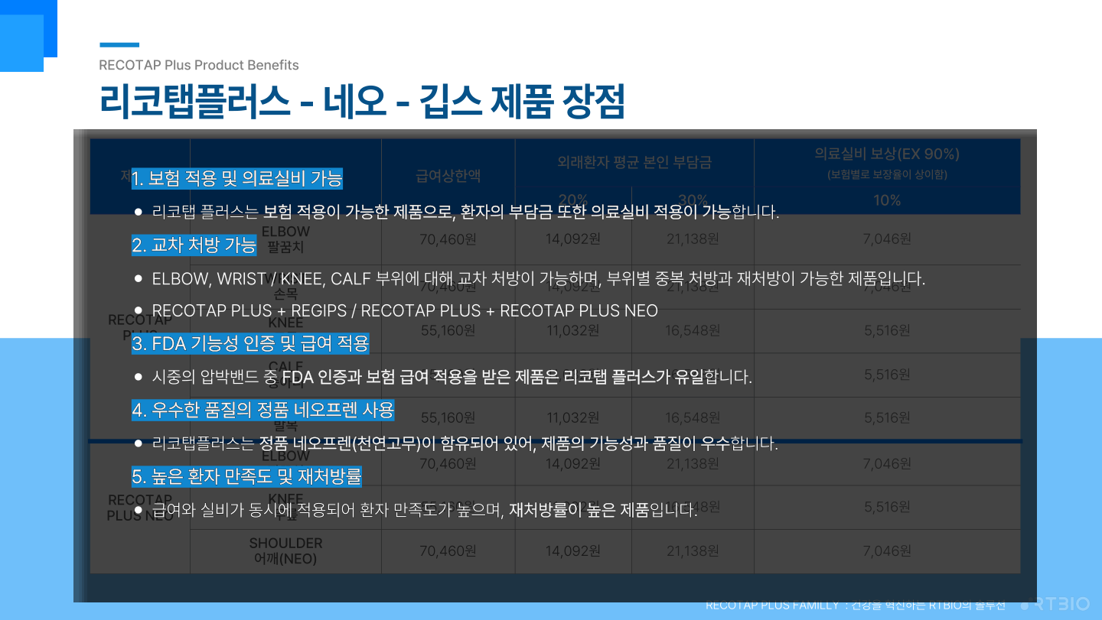Screen dimensions: 1102x620
Task: Click heading "1. 보험 적용 및 의료실비 가능"
Action: tap(237, 179)
